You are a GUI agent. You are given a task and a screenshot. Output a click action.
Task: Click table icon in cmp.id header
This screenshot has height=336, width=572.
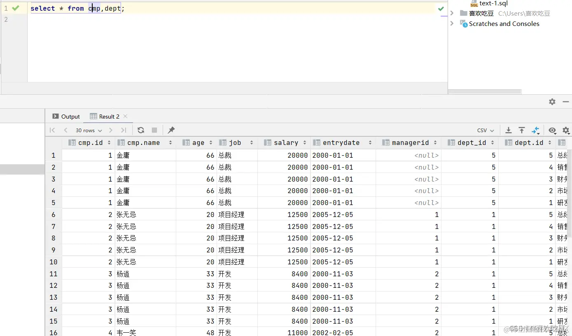(72, 142)
